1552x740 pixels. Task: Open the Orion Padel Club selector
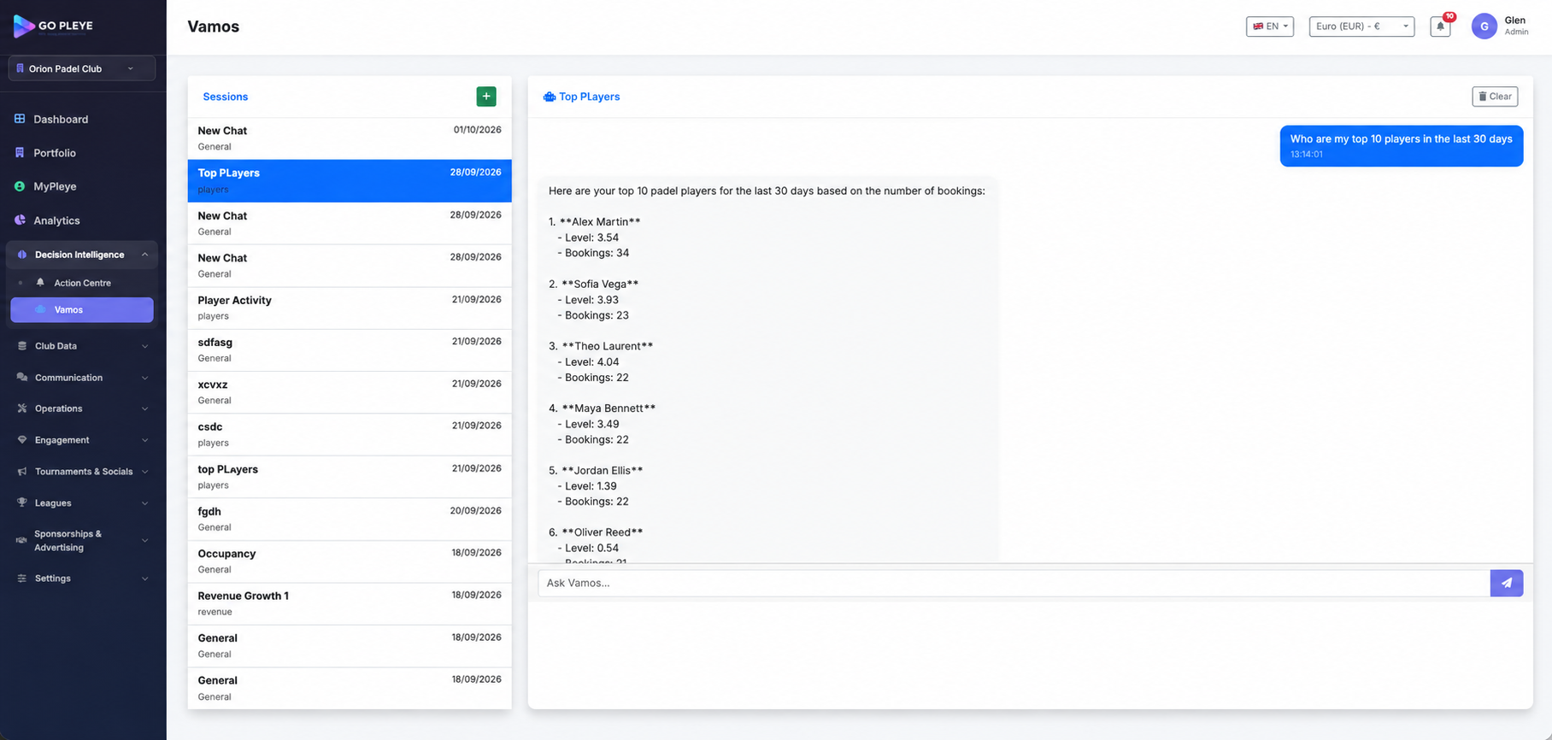tap(82, 68)
